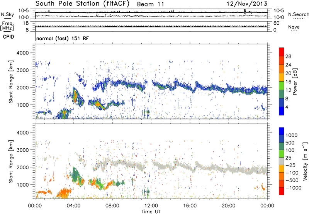The image size is (309, 214).
Task: Click the '08:00' time axis label
Action: tap(112, 206)
